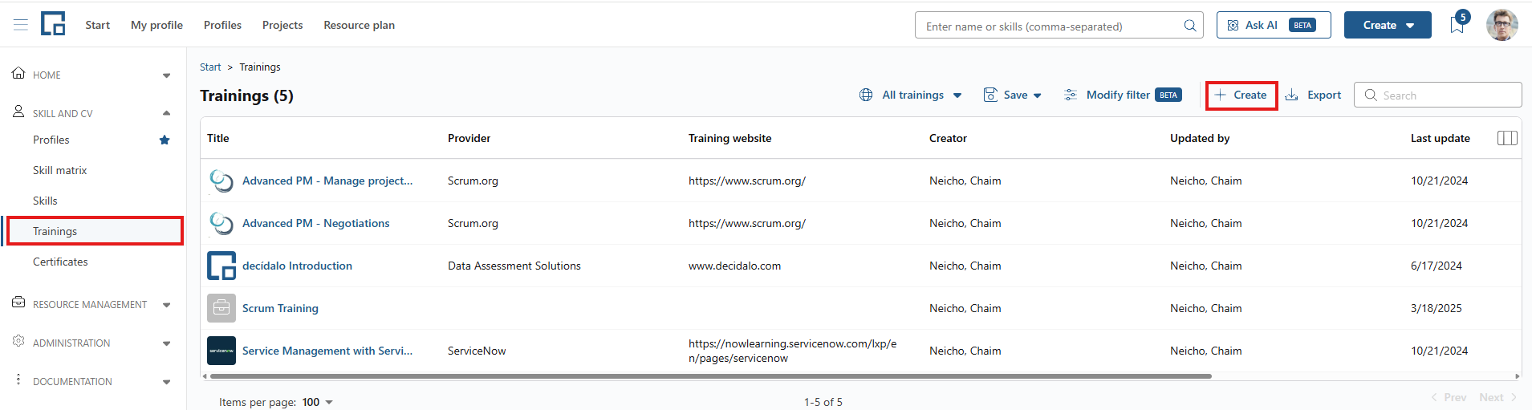This screenshot has width=1532, height=410.
Task: Select Skills in the sidebar
Action: pyautogui.click(x=45, y=201)
